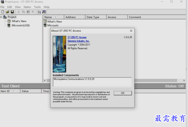
Task: Open the S7-200 PC Access link
Action: click(x=77, y=37)
